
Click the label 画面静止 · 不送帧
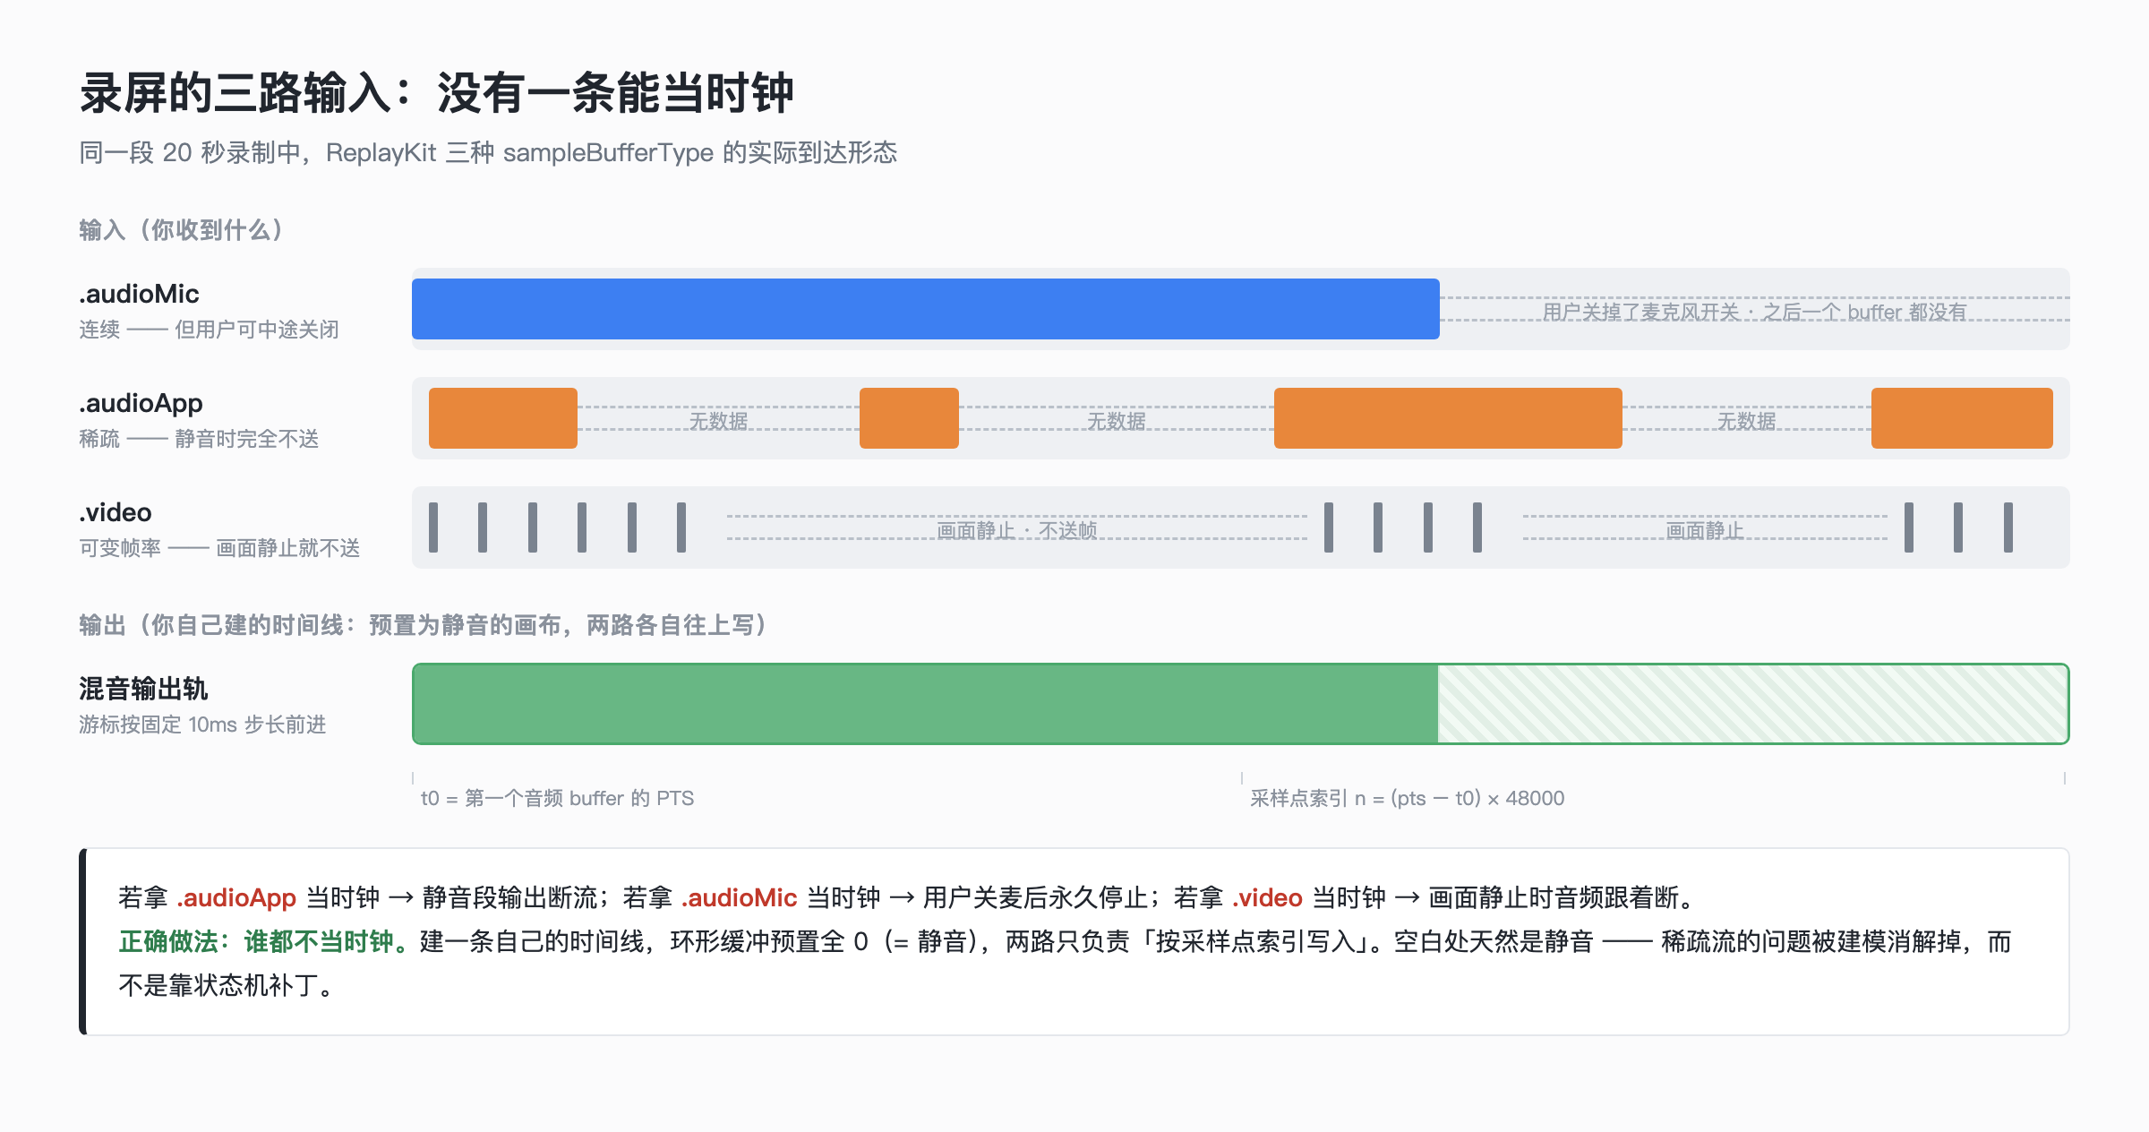tap(1017, 530)
